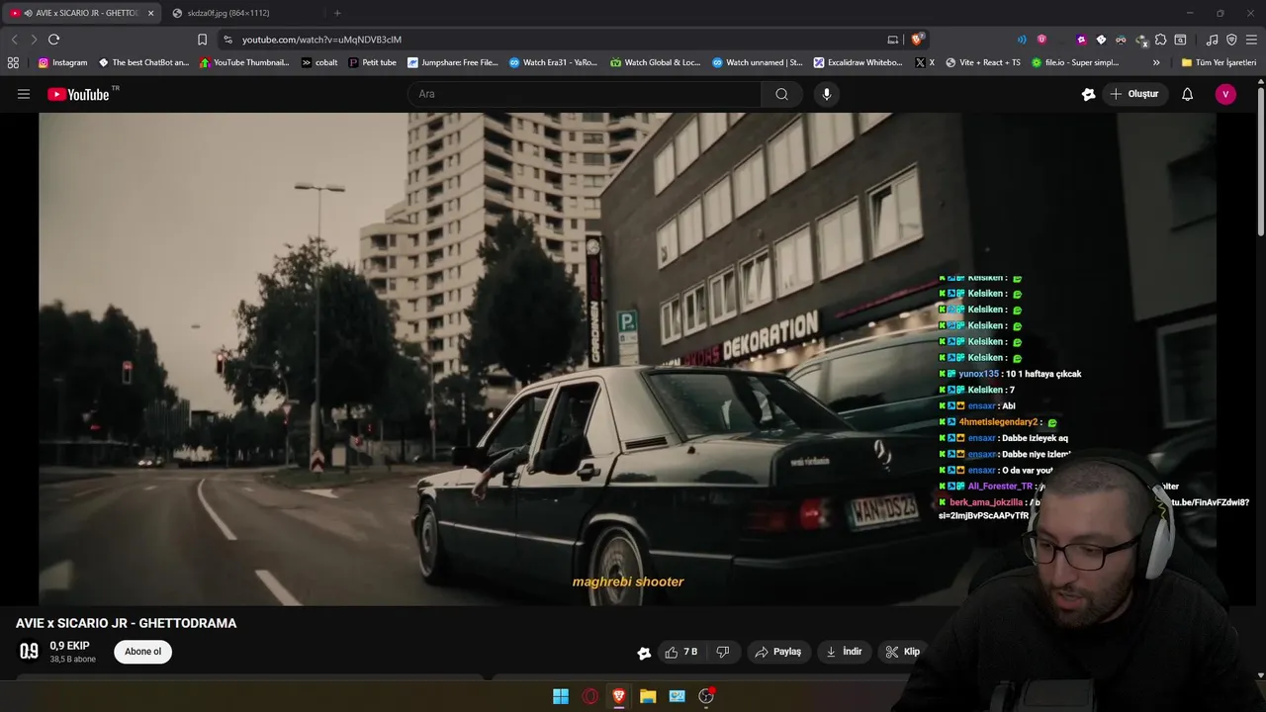Click the YouTube search magnifier button
1266x712 pixels.
(x=781, y=94)
